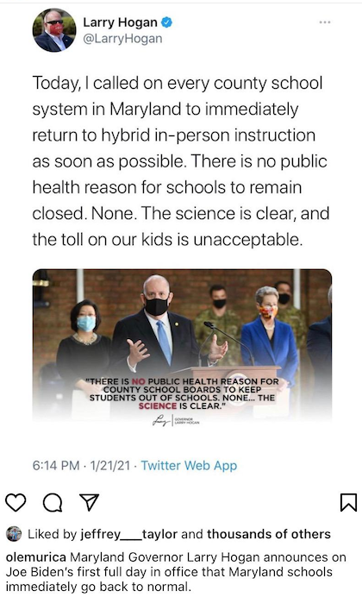View the thousands of others likes list
This screenshot has width=362, height=597.
(269, 534)
